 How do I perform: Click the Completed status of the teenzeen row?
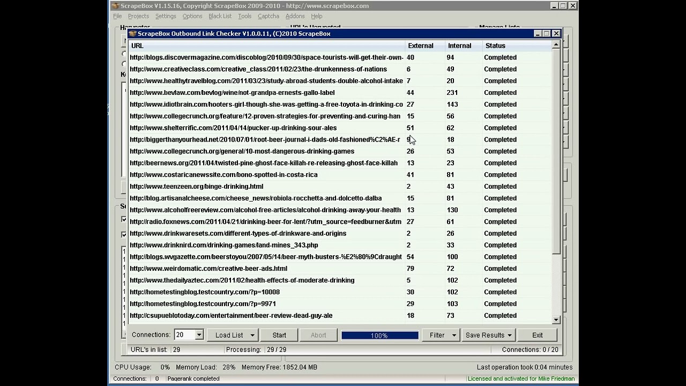coord(500,187)
